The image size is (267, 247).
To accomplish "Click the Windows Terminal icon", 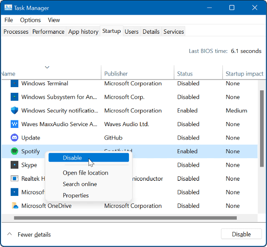I will click(14, 84).
